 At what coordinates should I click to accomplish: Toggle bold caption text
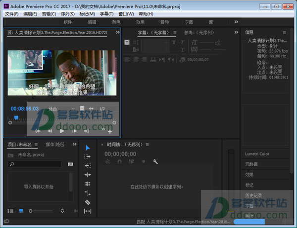(174, 42)
